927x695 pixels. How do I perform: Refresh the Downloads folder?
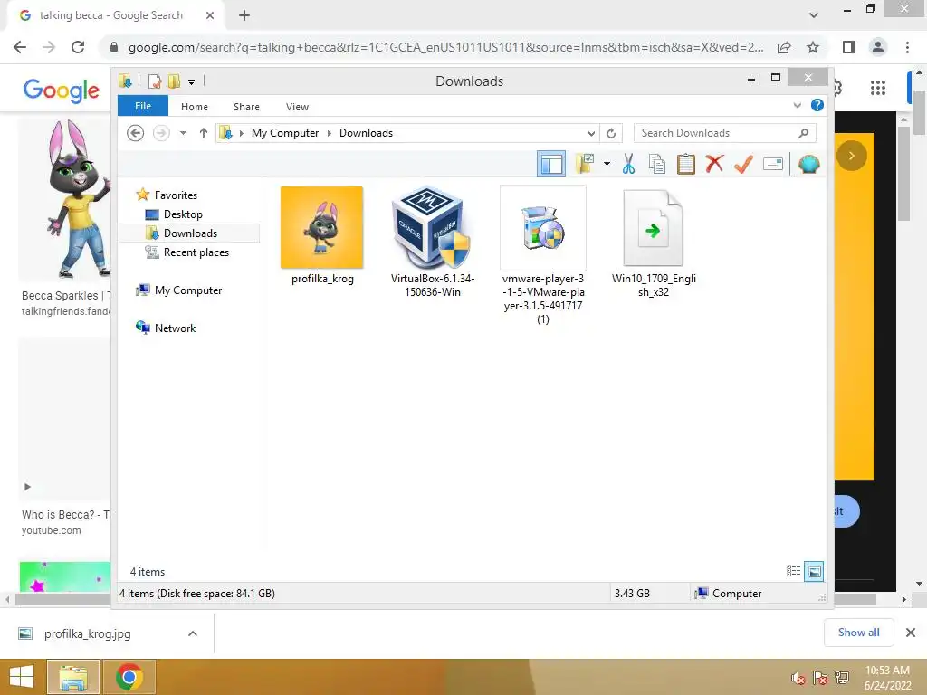coord(611,134)
